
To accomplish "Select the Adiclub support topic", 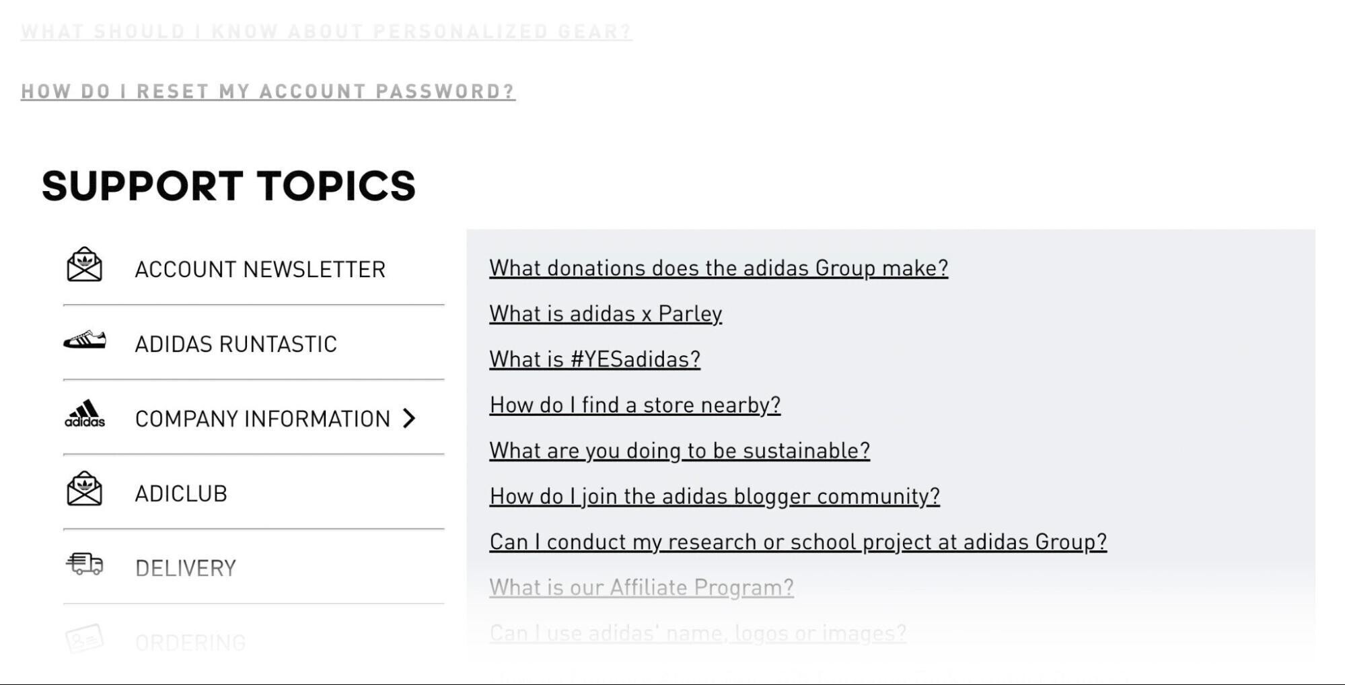I will pos(181,494).
